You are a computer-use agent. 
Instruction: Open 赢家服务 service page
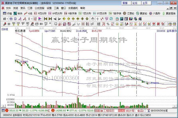(169, 13)
